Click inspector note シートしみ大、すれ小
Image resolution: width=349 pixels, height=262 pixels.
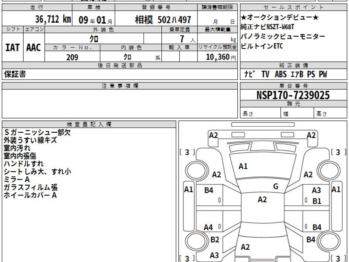click(38, 172)
